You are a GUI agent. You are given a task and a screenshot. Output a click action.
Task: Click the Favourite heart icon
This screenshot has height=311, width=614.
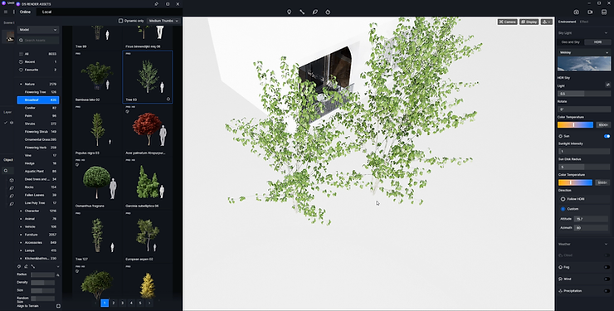21,70
